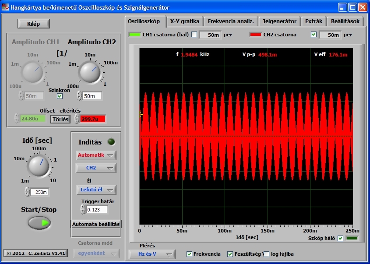Disable the Szkóp háló grid checkbox
The height and width of the screenshot is (264, 370).
point(340,238)
